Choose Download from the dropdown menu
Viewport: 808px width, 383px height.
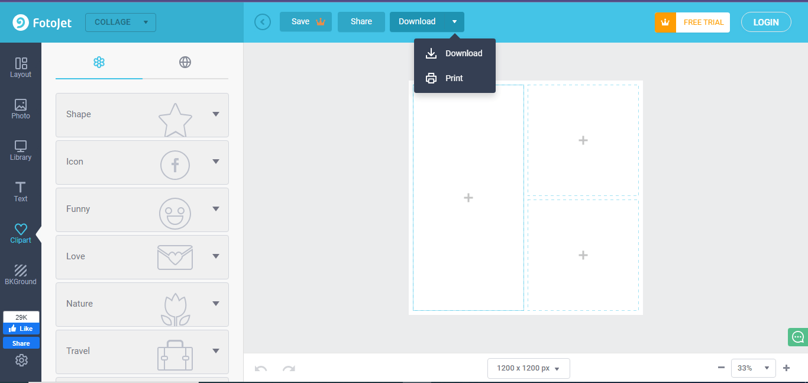(454, 53)
